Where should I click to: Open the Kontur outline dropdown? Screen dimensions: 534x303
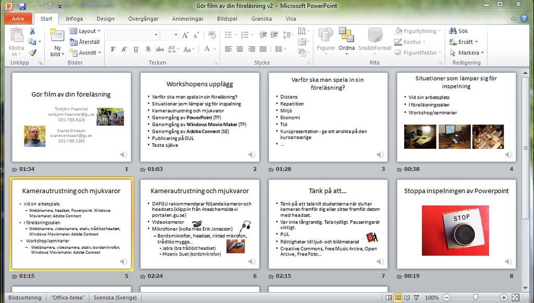pos(410,42)
